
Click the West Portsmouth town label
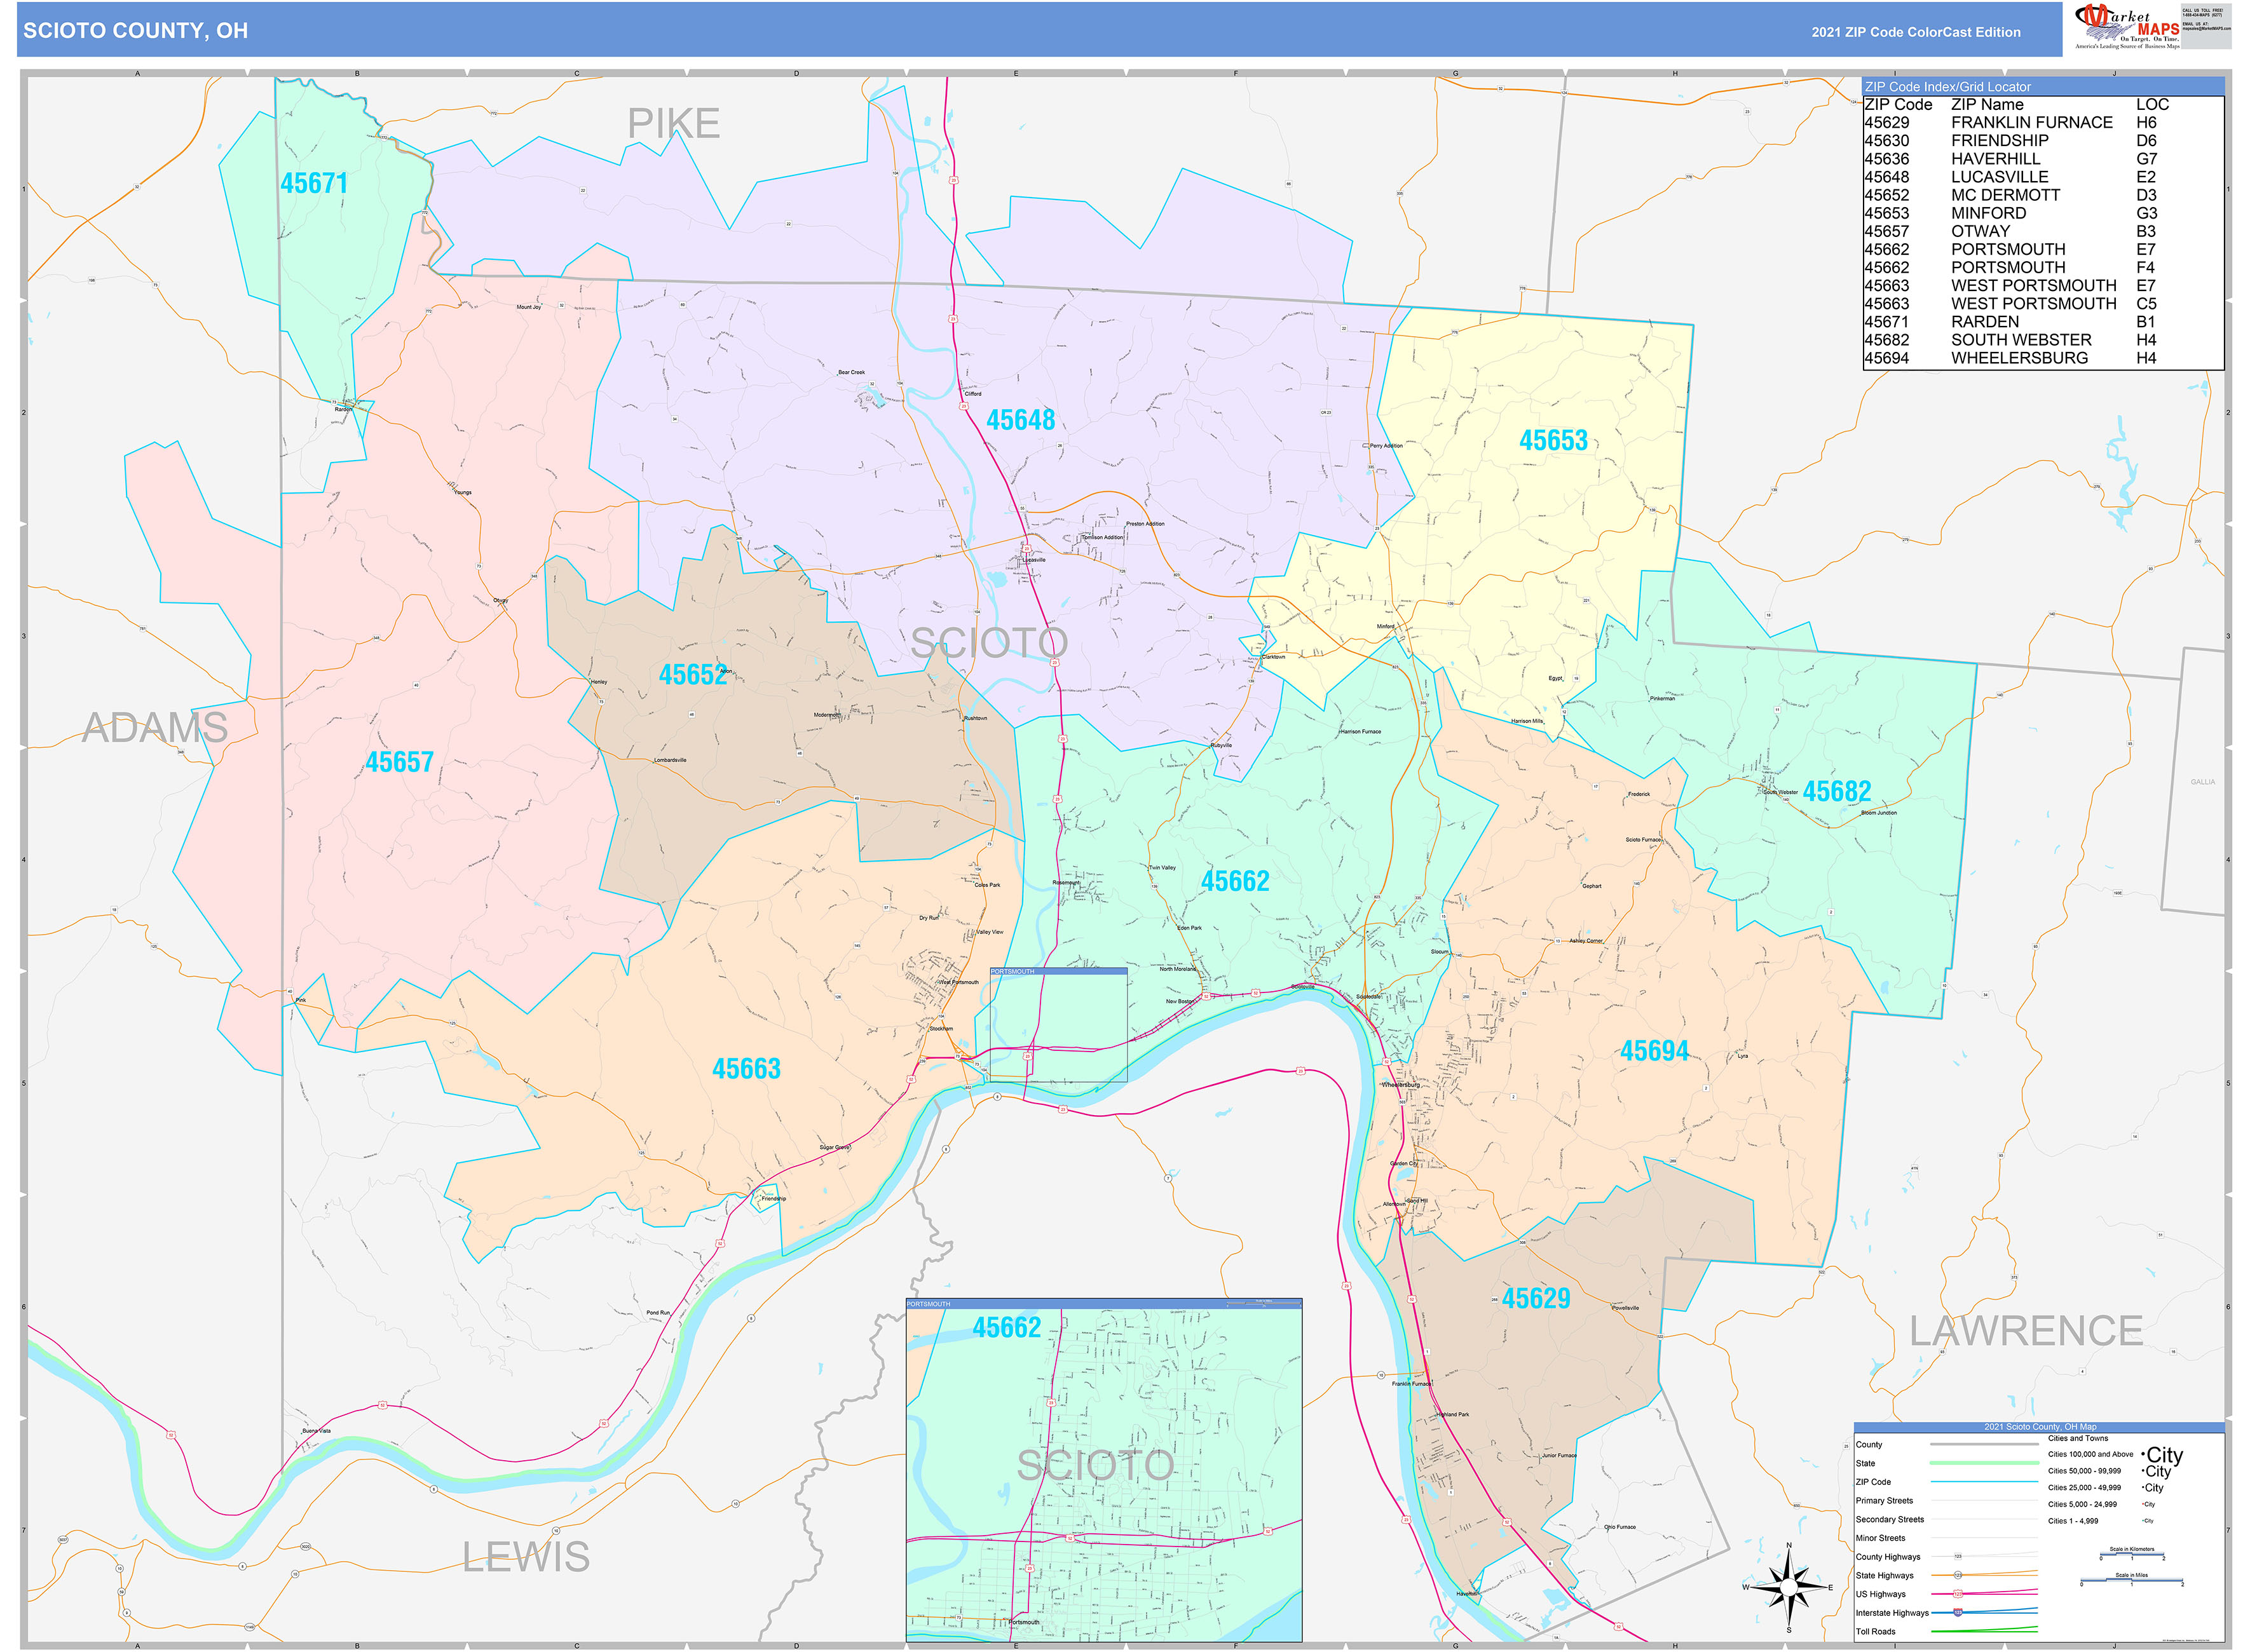click(x=958, y=982)
